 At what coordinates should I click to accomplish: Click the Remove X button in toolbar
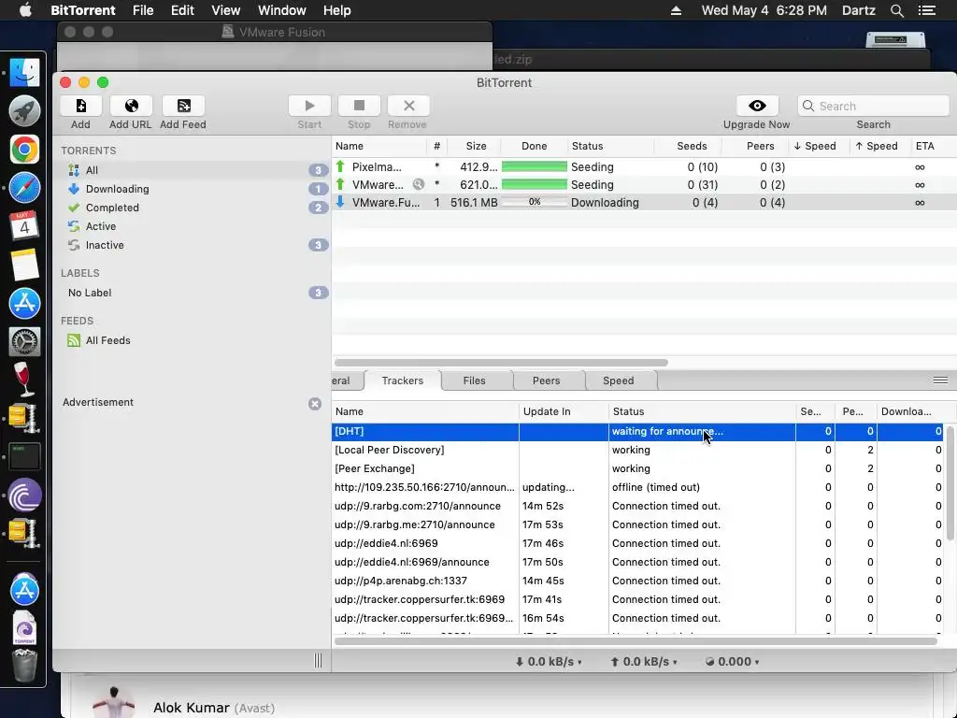pyautogui.click(x=408, y=106)
